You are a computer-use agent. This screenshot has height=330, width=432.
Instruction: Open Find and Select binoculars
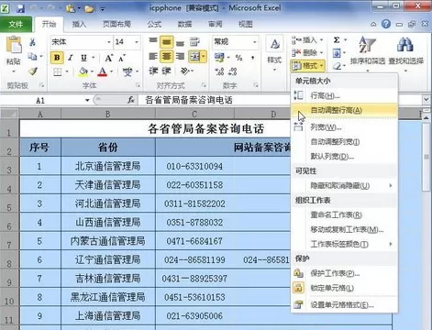click(405, 54)
